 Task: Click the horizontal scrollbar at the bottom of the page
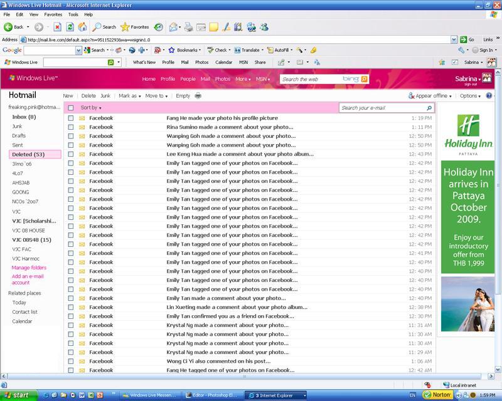click(244, 377)
